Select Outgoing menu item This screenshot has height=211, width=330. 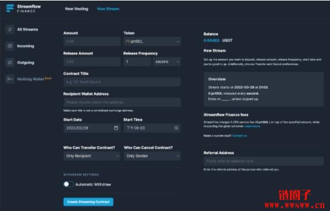coord(25,62)
